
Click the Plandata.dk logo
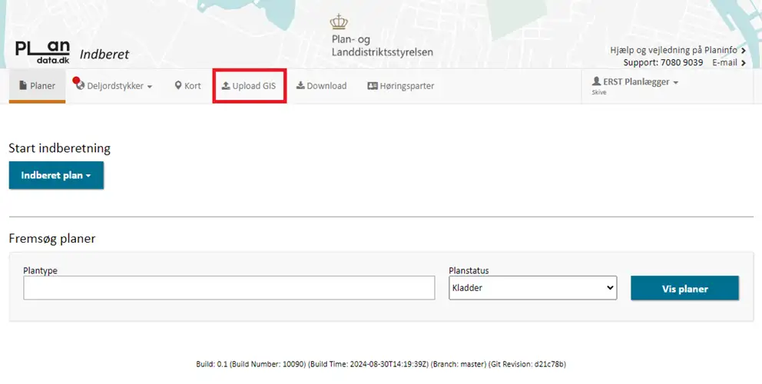pos(43,52)
